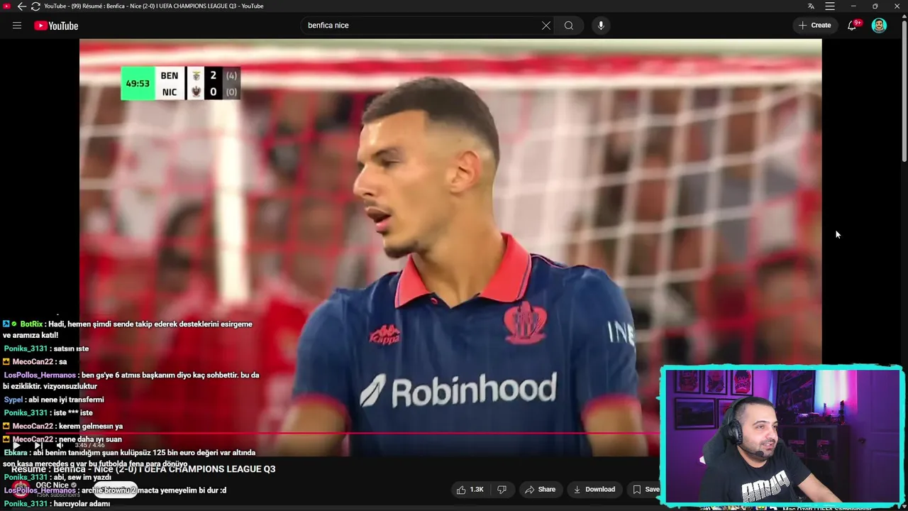Viewport: 908px width, 511px height.
Task: Like the video with thumbs-up
Action: coord(470,489)
